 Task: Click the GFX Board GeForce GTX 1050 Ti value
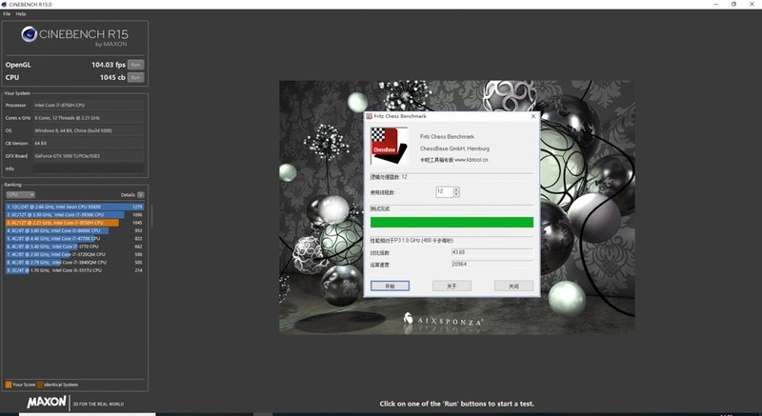(89, 156)
